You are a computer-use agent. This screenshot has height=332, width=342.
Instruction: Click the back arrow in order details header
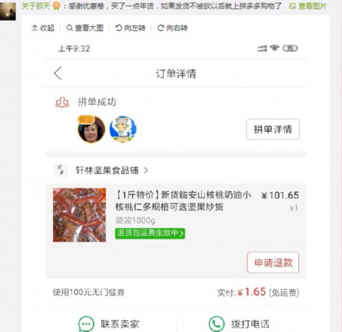[58, 73]
